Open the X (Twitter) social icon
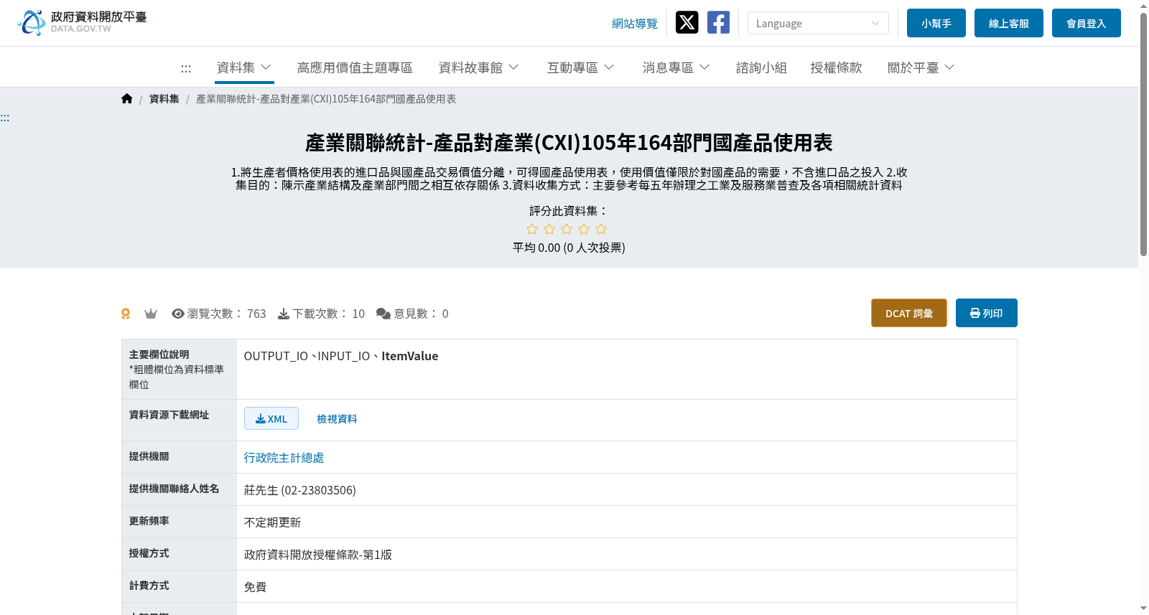Viewport: 1149px width, 615px height. [x=687, y=23]
